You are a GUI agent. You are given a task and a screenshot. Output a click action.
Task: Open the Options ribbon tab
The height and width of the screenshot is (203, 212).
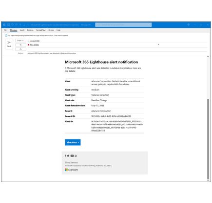coord(30,30)
